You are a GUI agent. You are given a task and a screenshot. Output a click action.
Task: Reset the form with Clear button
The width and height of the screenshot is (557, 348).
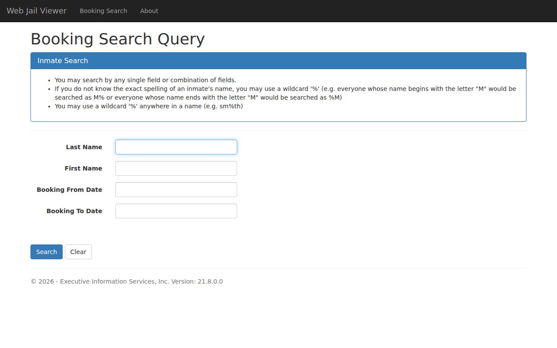78,252
